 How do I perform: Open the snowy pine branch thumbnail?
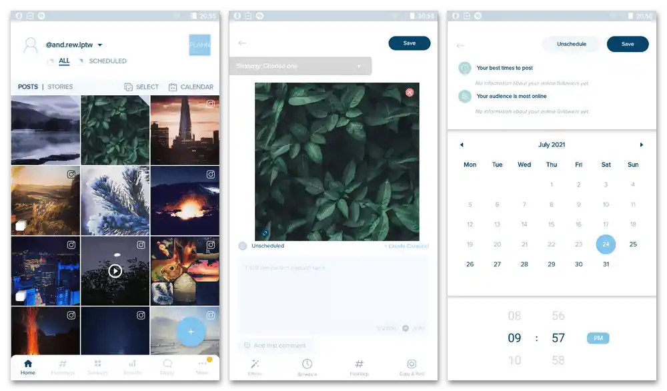115,200
